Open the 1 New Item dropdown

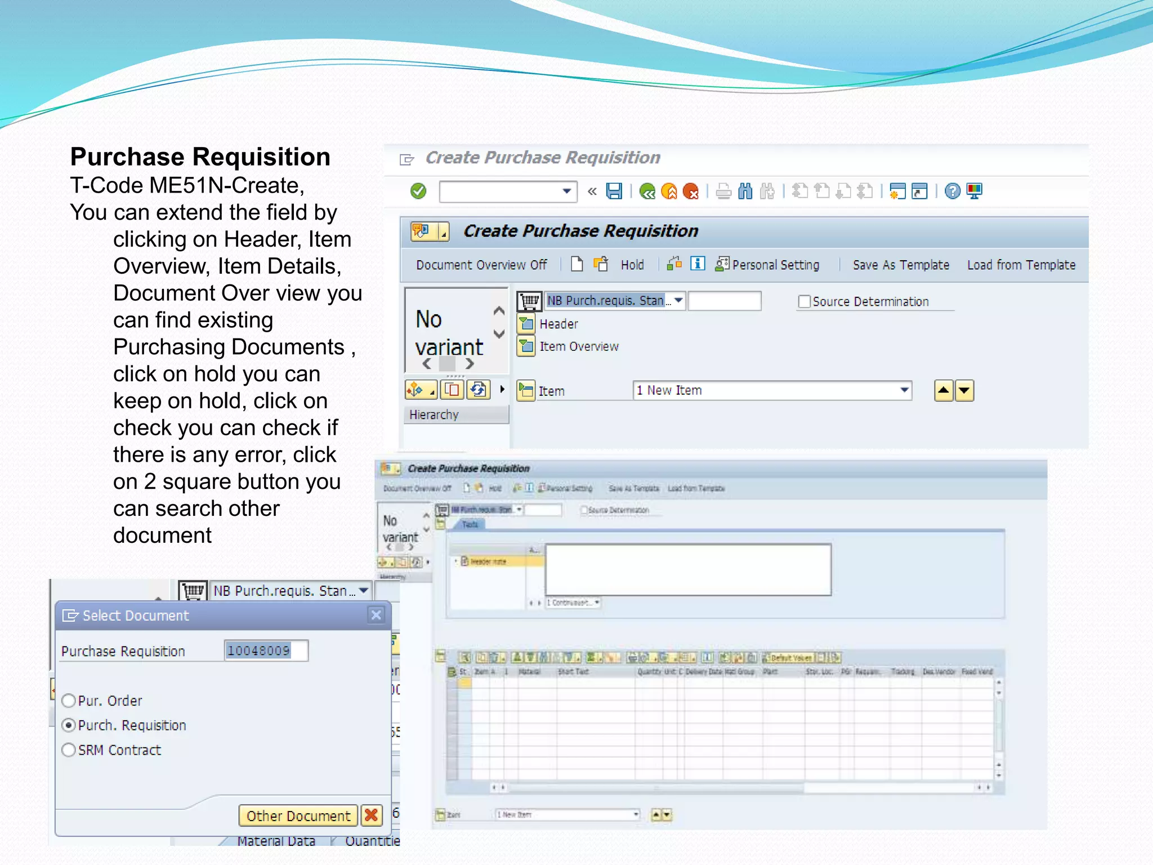pos(904,390)
